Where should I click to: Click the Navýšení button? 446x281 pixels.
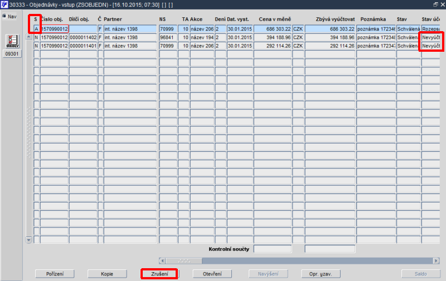(x=268, y=274)
